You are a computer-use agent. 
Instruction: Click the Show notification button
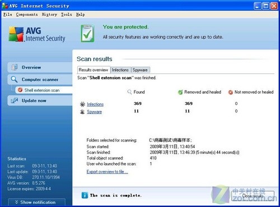(x=37, y=202)
